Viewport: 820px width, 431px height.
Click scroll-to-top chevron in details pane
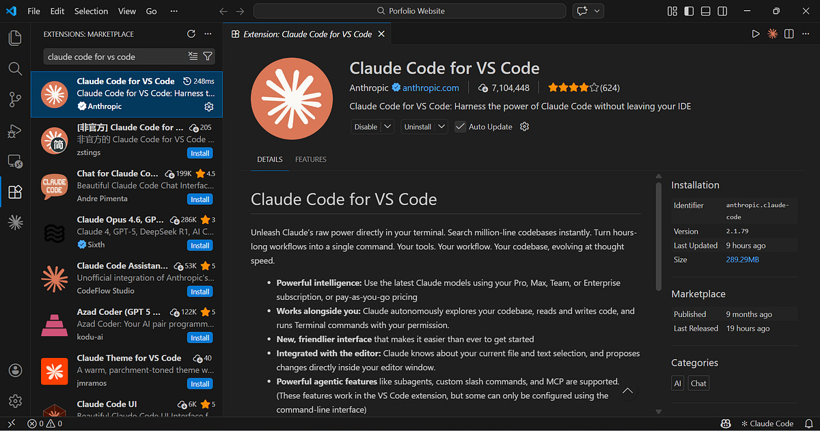pos(628,391)
